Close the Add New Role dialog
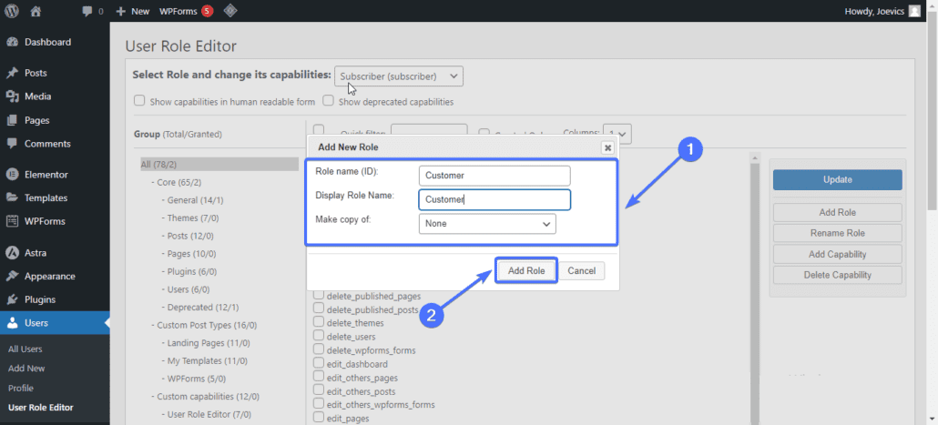Screen dimensions: 938x425 [x=607, y=147]
